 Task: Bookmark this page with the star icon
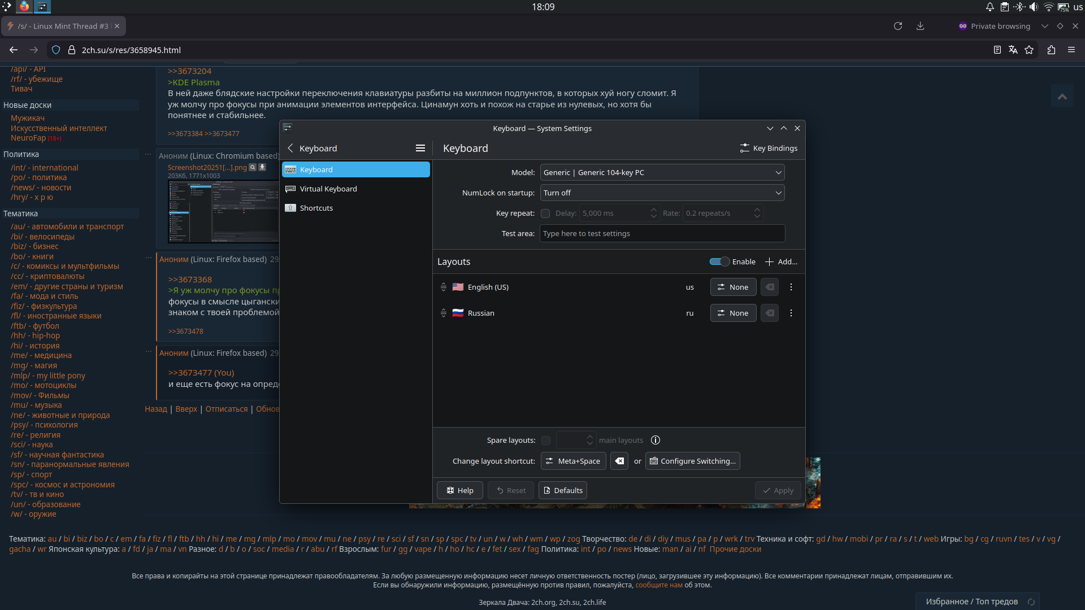(x=1029, y=50)
